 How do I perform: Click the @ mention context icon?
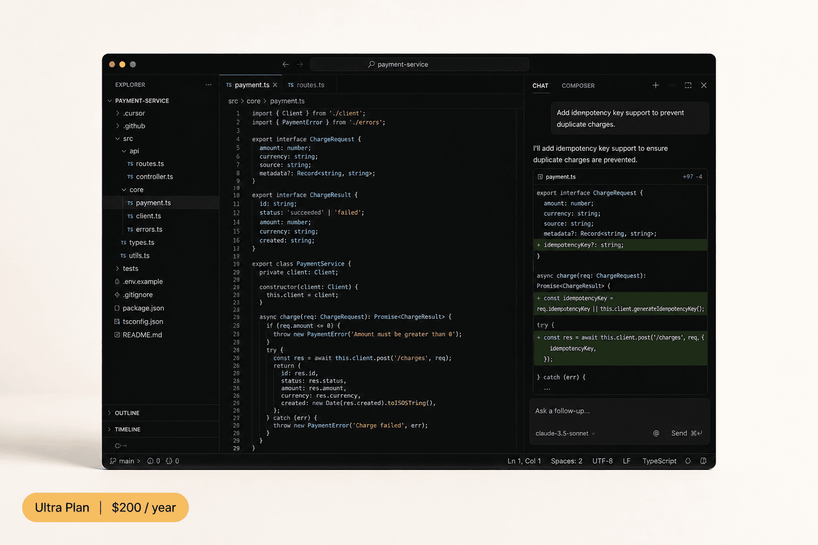click(656, 433)
